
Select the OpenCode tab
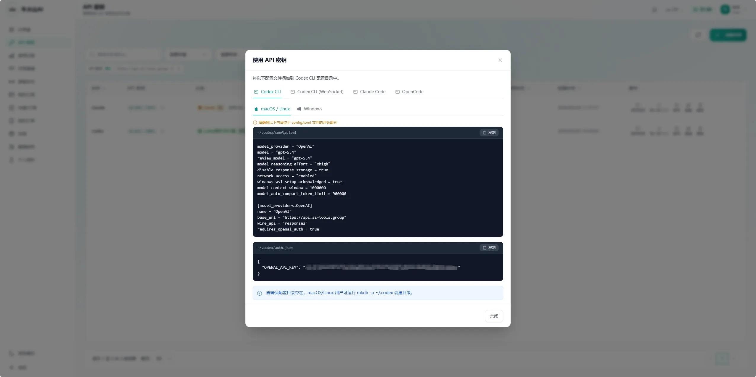tap(409, 92)
